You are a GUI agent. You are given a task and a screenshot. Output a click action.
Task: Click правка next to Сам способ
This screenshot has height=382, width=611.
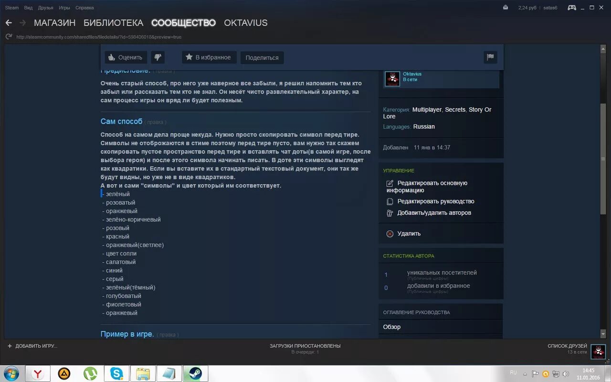coord(156,122)
